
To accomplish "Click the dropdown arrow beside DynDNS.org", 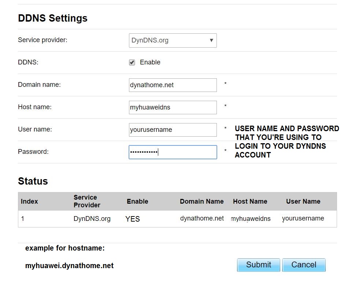I will [x=211, y=40].
